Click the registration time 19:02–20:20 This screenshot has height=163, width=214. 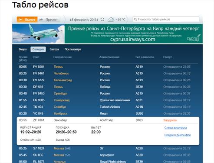pos(31,132)
